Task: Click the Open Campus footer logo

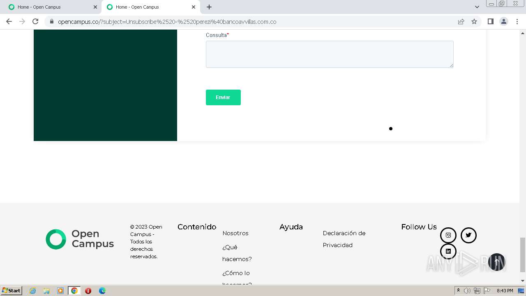Action: point(80,239)
